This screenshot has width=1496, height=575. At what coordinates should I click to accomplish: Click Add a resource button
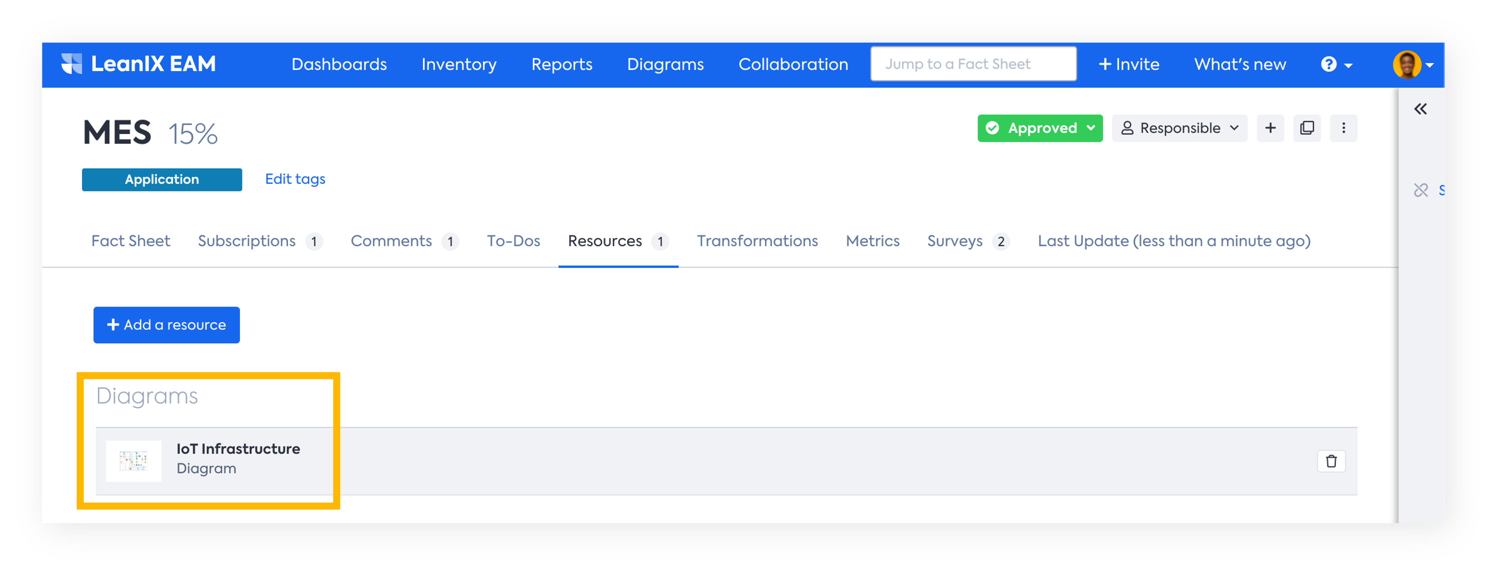166,324
